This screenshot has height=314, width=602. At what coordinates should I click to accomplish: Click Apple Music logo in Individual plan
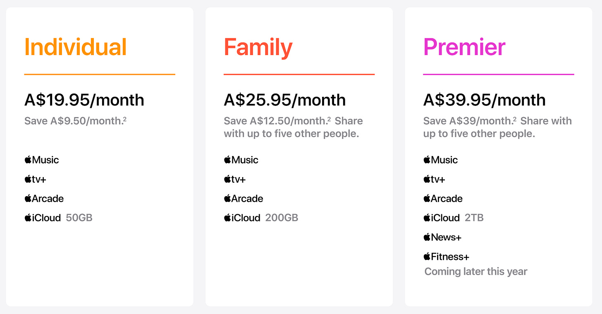pos(42,160)
